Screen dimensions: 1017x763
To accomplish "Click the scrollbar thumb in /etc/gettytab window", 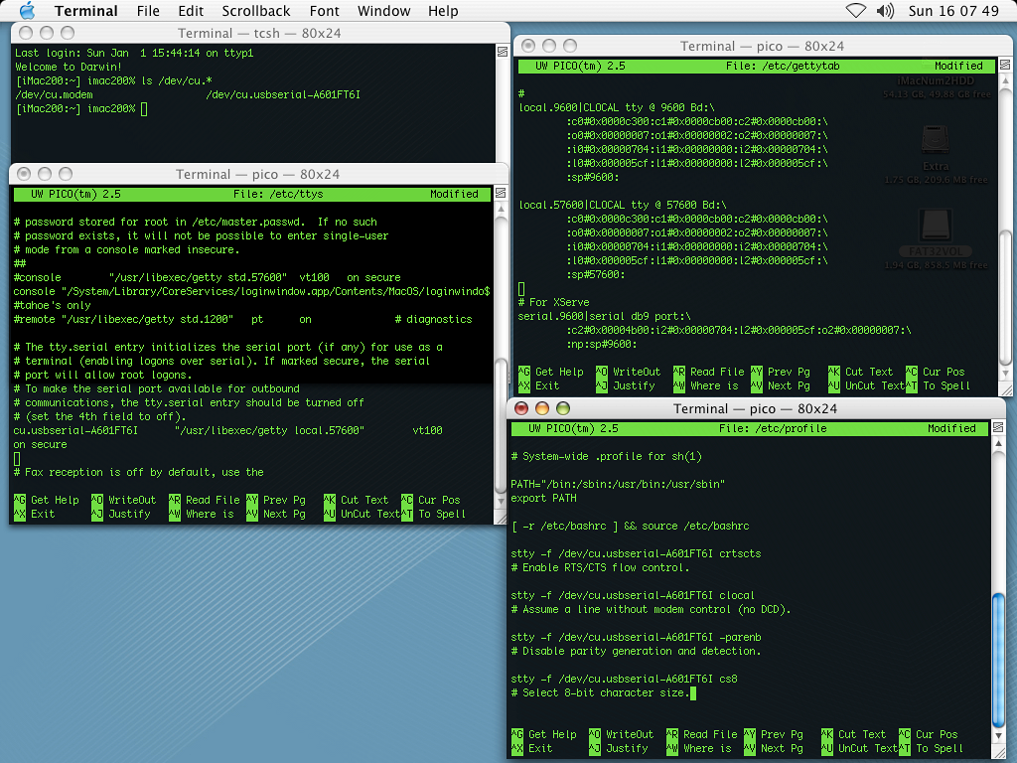I will (1005, 297).
